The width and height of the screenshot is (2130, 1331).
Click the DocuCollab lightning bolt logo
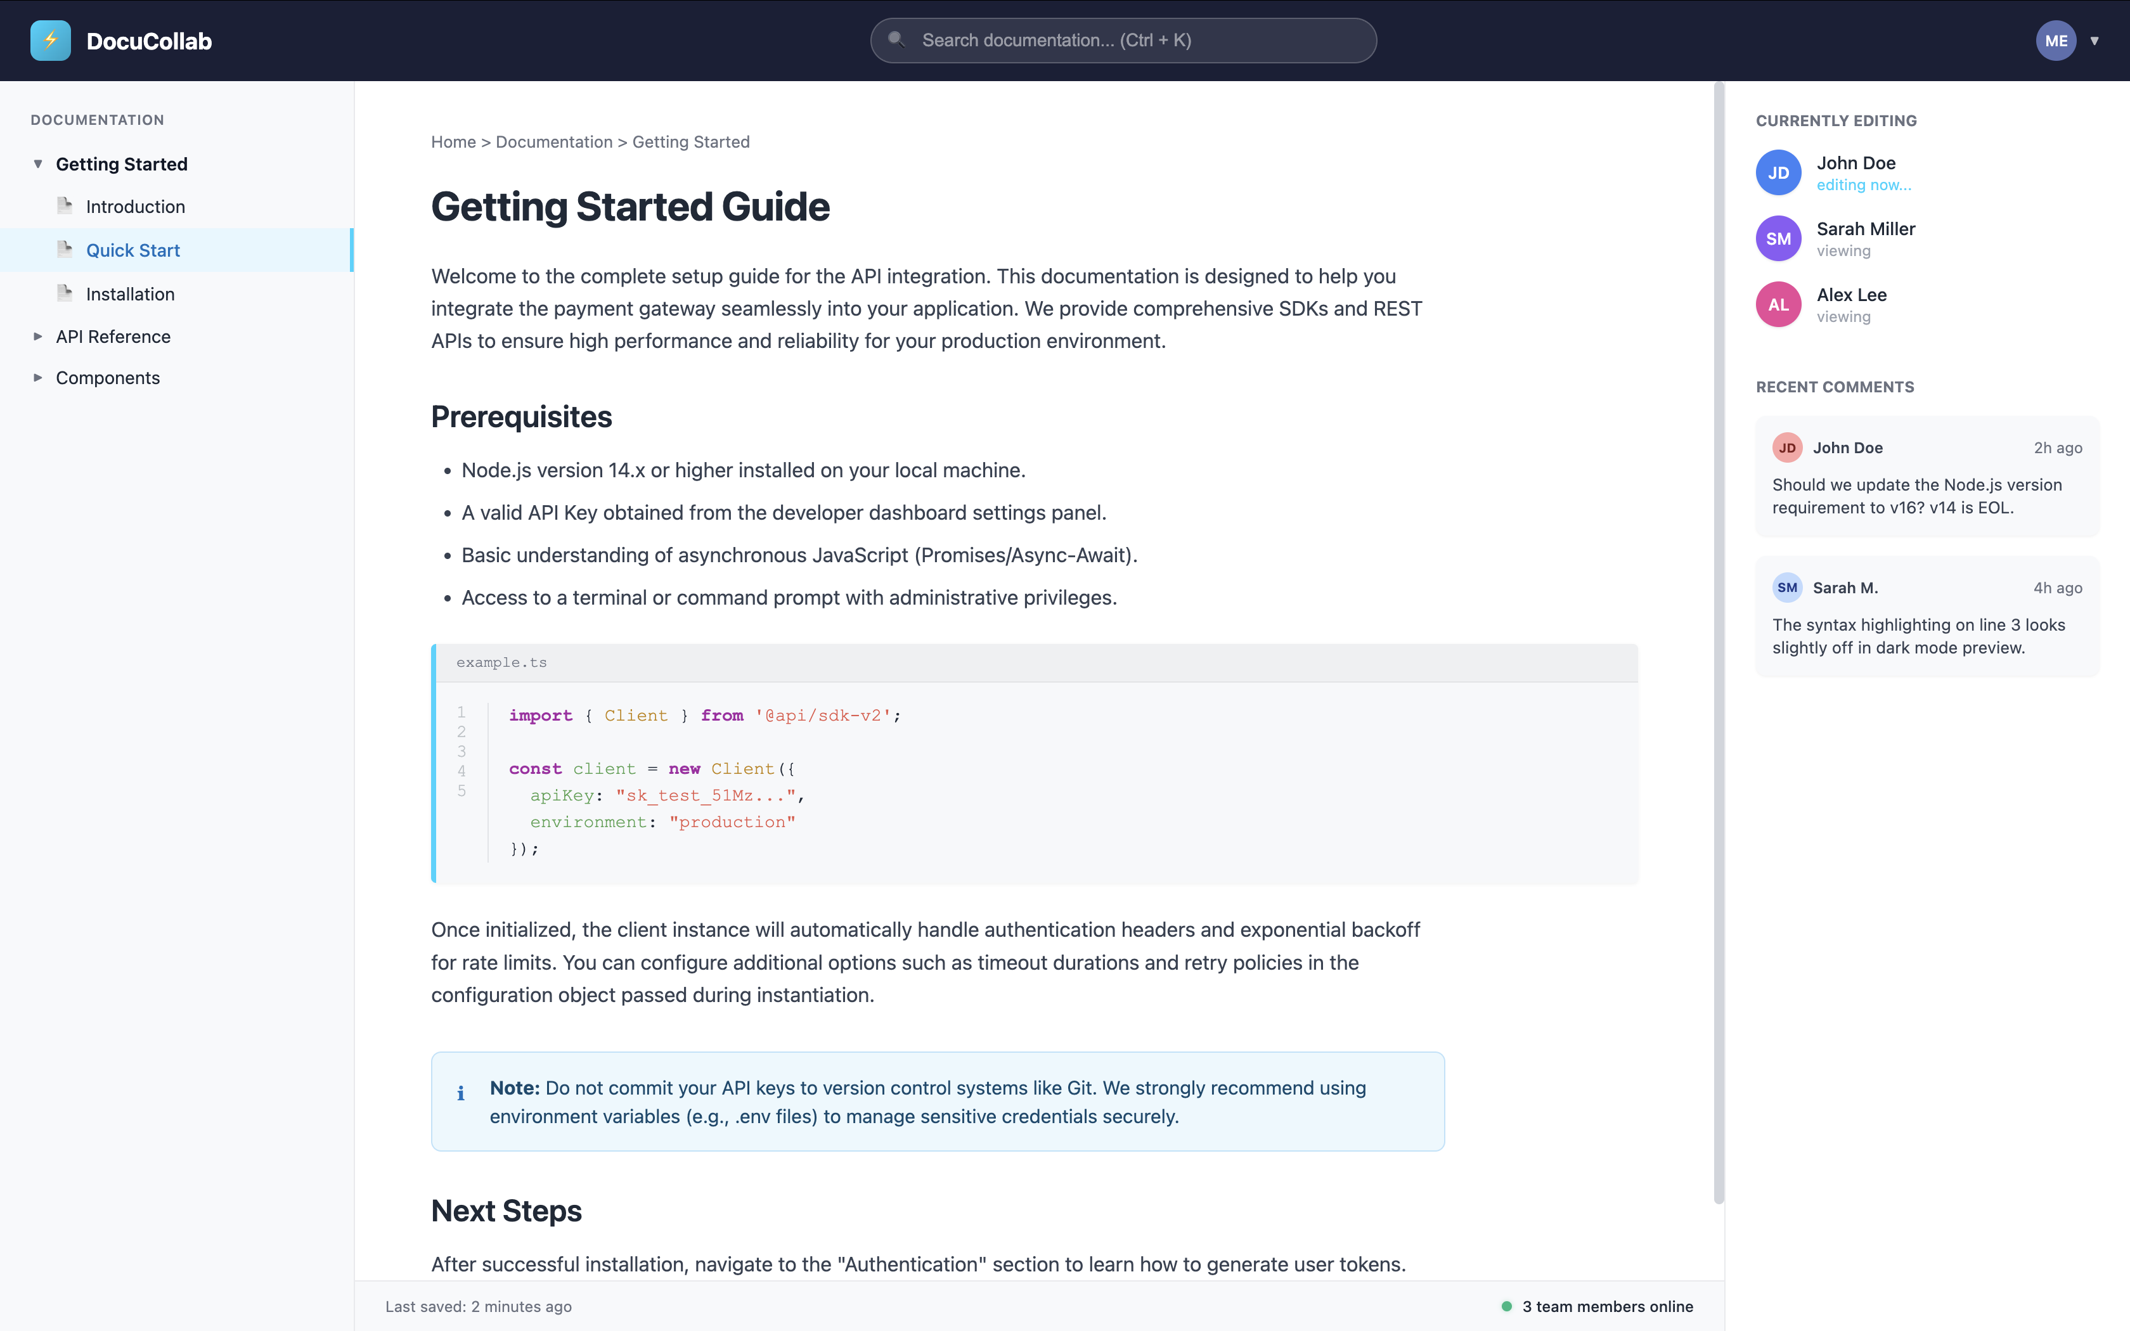(x=50, y=41)
